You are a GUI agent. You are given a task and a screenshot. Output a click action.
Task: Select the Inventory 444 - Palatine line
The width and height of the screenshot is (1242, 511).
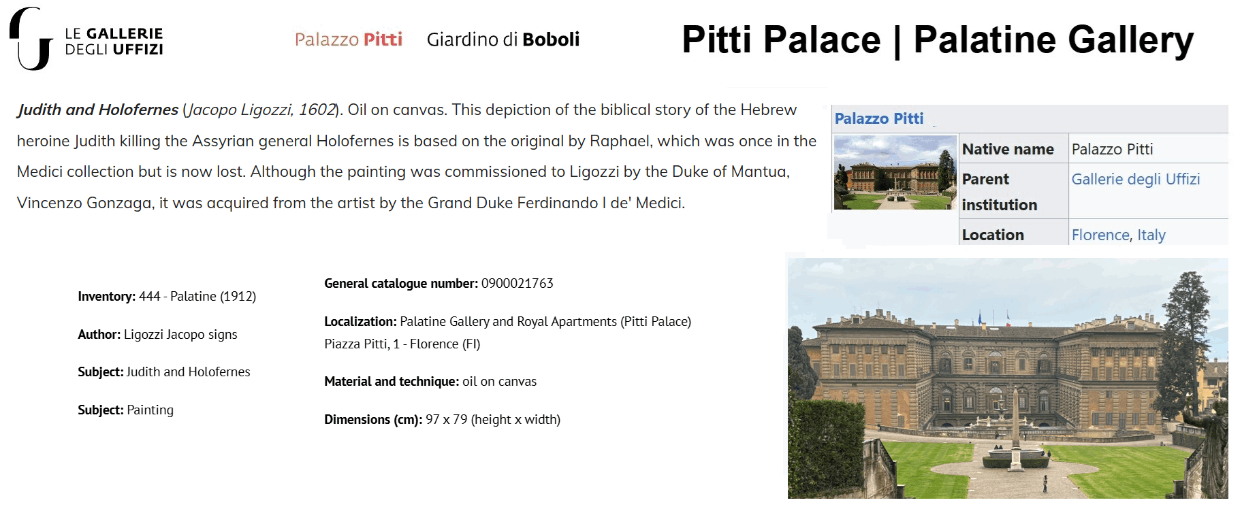click(167, 297)
